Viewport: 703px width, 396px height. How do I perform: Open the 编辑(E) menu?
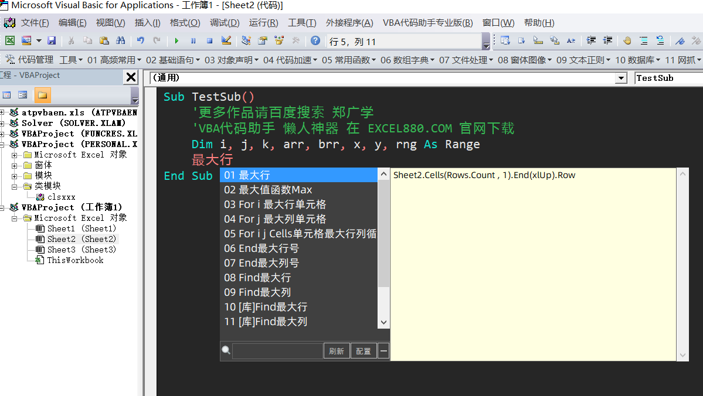(72, 23)
